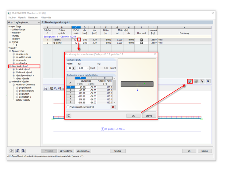Go to next table with right arrow icon
Image resolution: width=233 pixels, height=175 pixels.
coord(23,151)
